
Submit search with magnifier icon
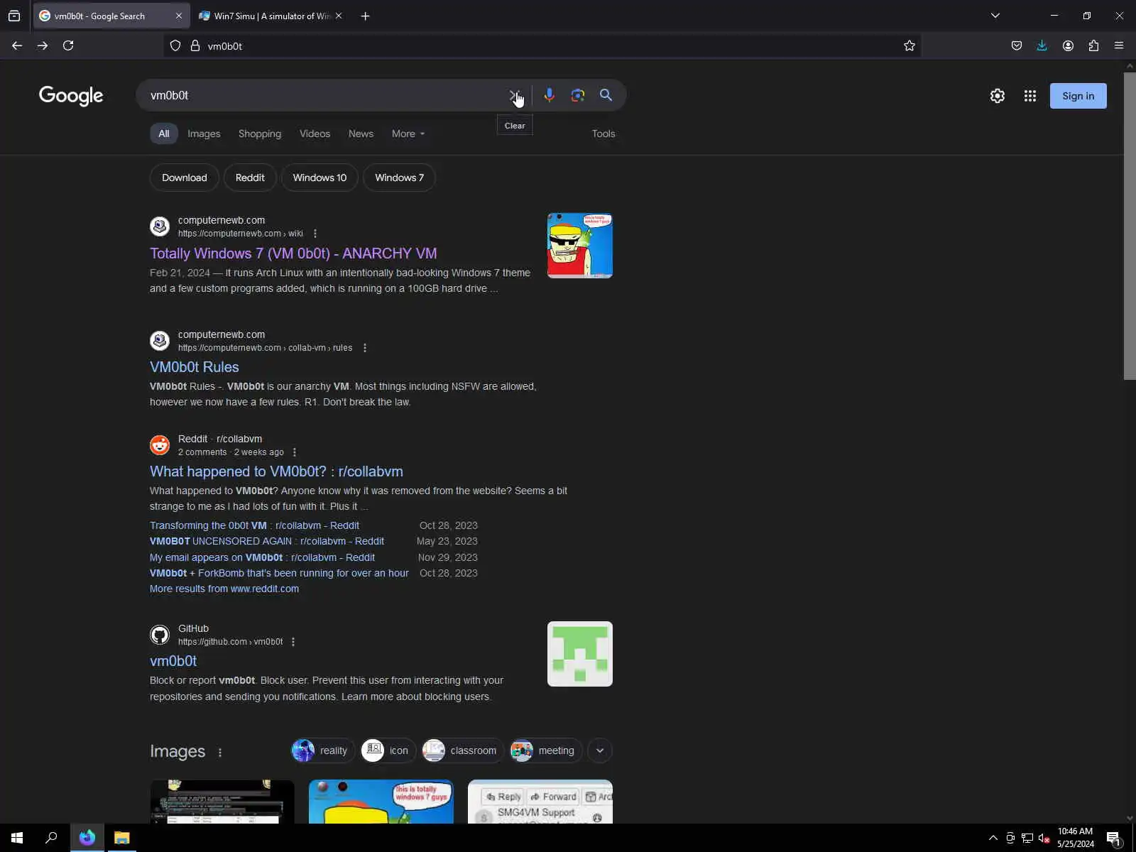606,95
